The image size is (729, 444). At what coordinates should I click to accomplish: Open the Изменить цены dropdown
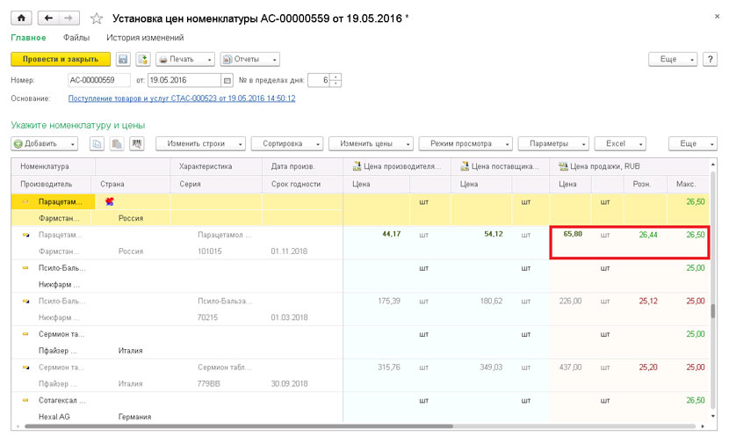click(x=372, y=143)
